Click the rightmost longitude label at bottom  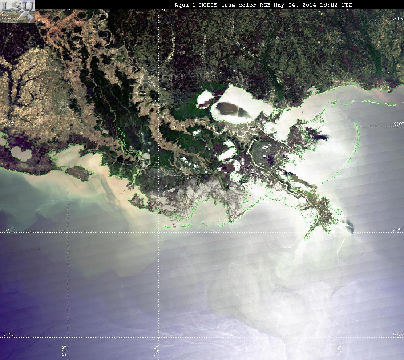click(339, 351)
